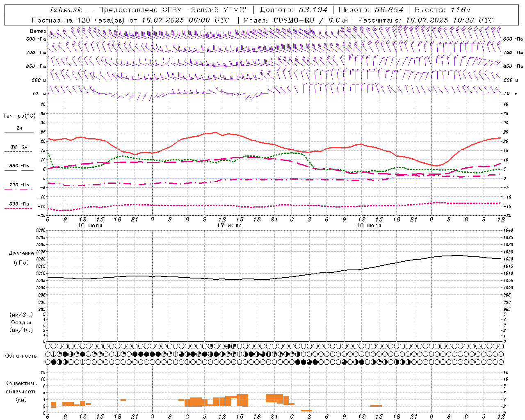The image size is (525, 420).
Task: Click the 'Осадки' precipitation label
Action: (x=21, y=322)
